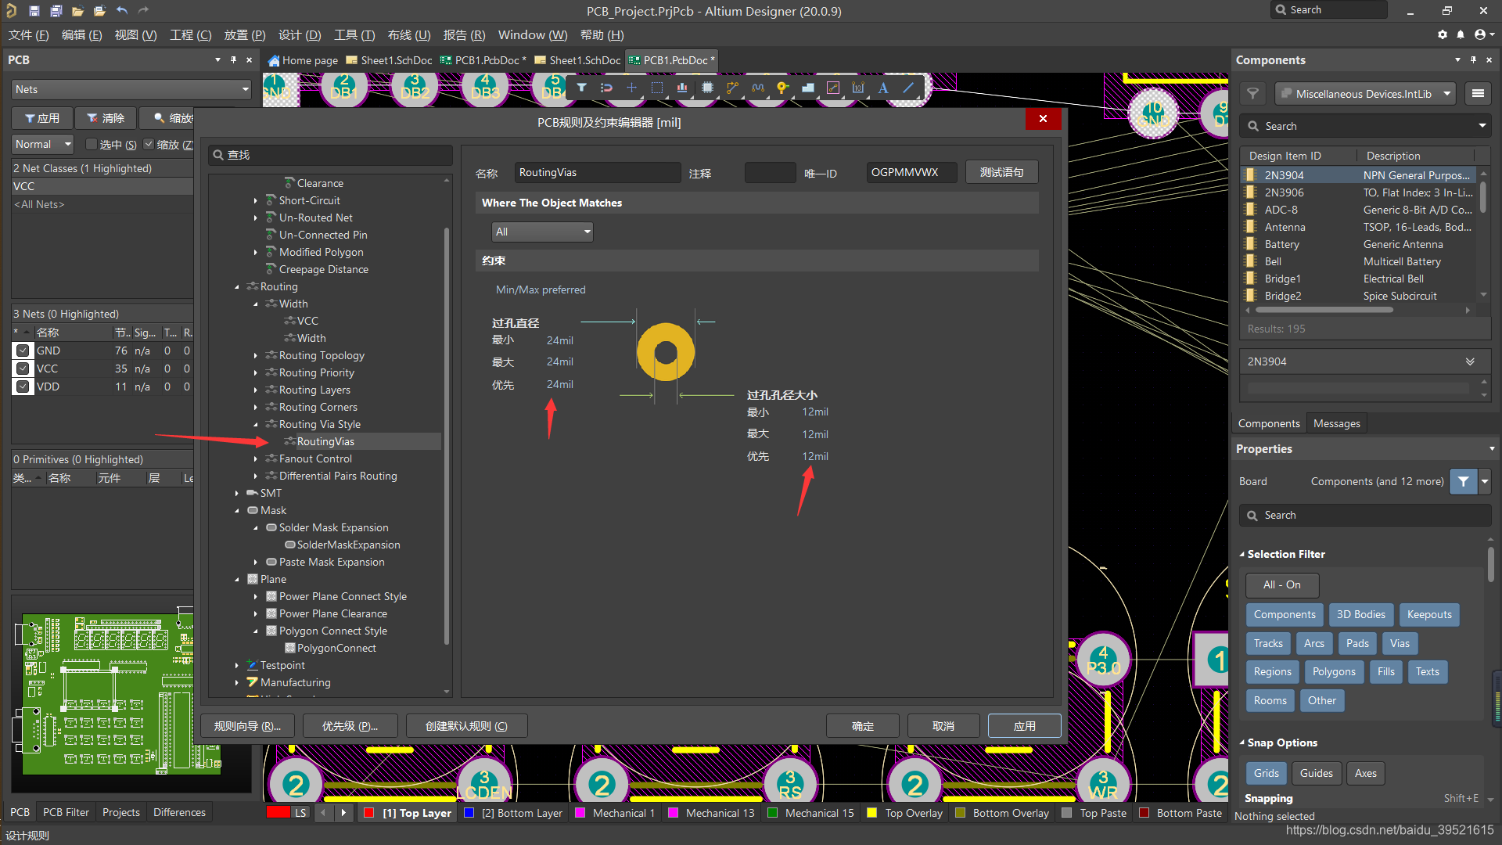This screenshot has width=1502, height=845.
Task: Toggle the GND net checkbox
Action: coord(23,351)
